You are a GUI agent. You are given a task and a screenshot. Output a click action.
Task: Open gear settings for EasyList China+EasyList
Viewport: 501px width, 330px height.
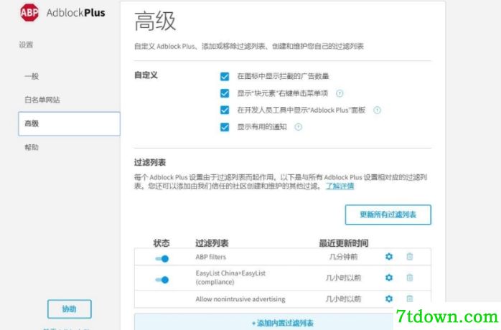(389, 278)
